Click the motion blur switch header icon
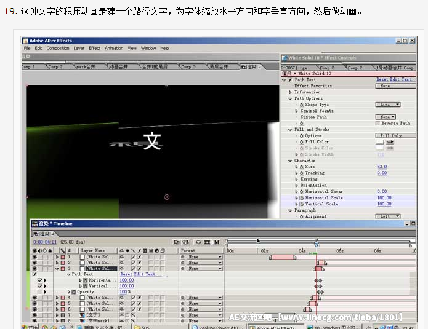The width and height of the screenshot is (428, 329). 151,251
